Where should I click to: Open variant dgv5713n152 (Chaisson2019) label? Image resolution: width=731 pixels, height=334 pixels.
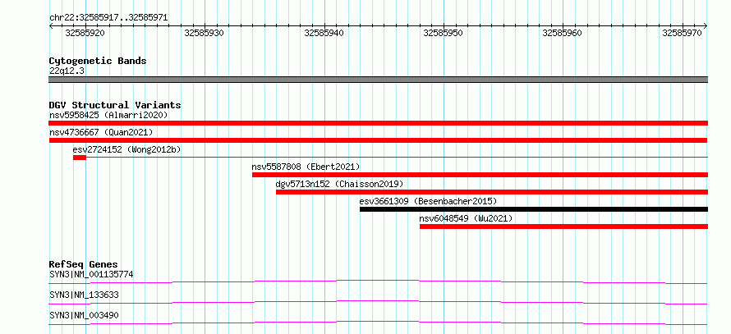[339, 184]
